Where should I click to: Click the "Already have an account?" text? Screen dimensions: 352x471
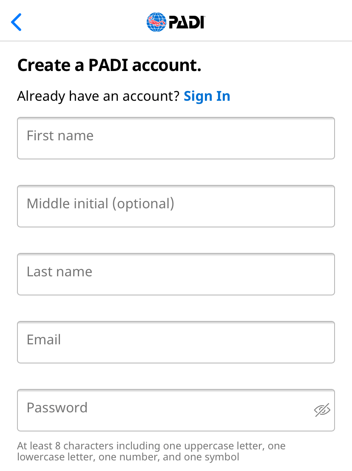click(98, 96)
